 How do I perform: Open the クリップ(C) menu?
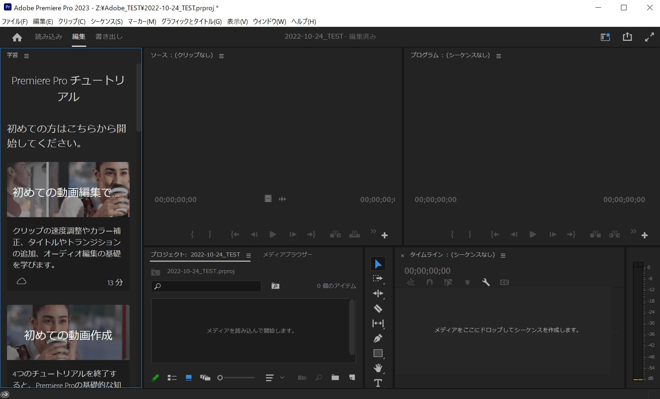click(72, 21)
